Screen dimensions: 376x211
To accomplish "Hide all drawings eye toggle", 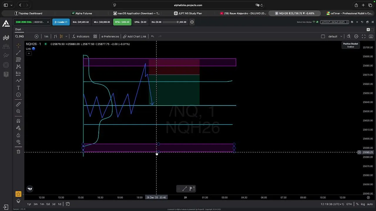I will coord(18,142).
